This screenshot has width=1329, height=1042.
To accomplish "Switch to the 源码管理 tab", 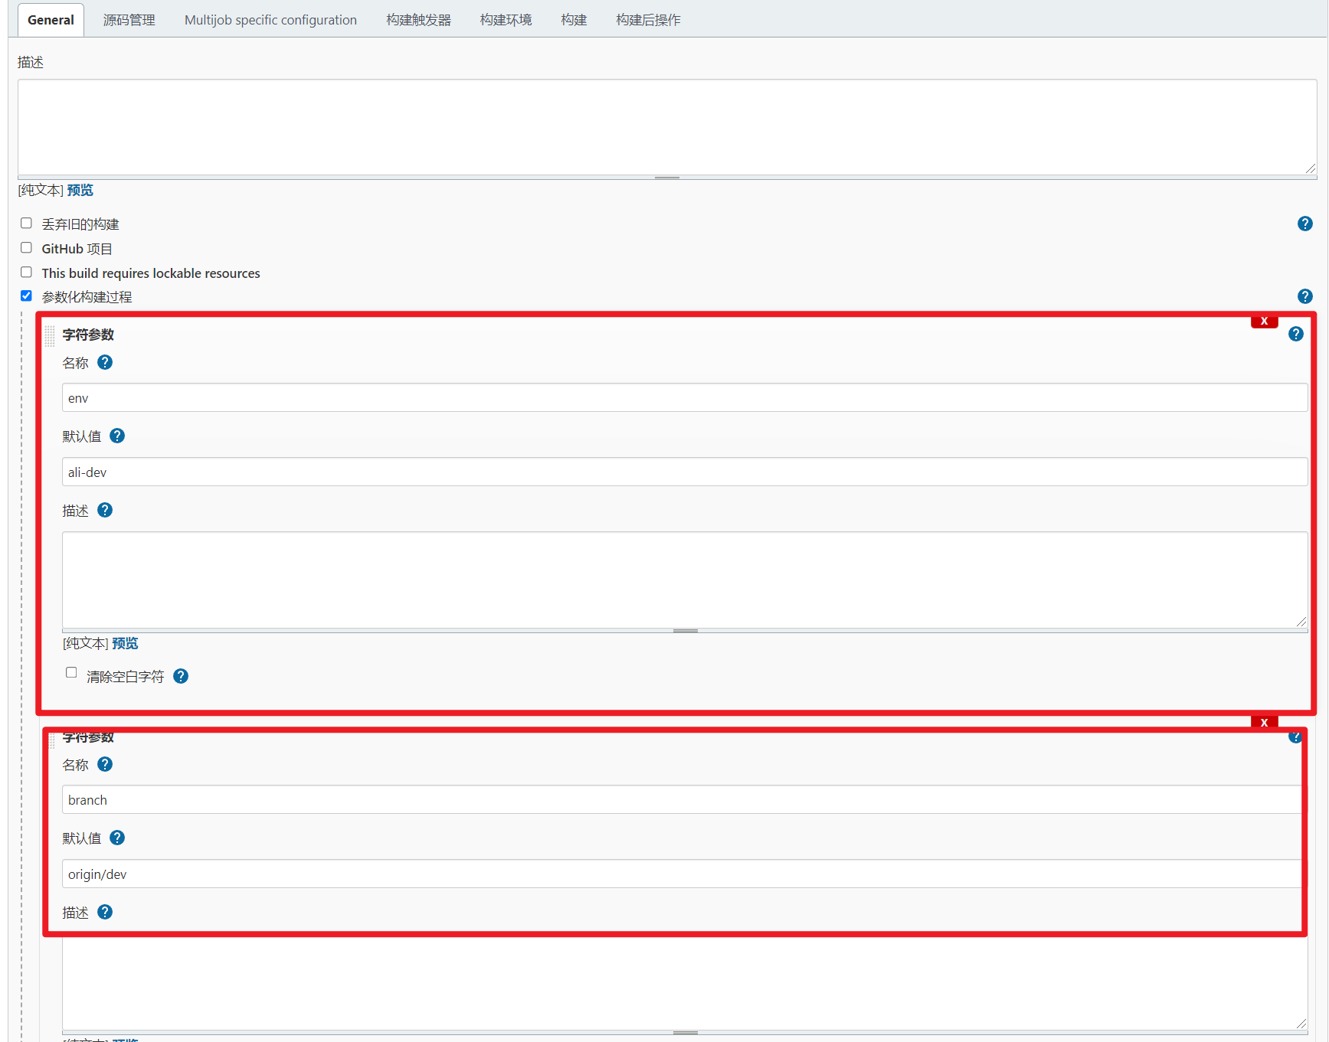I will [x=129, y=19].
